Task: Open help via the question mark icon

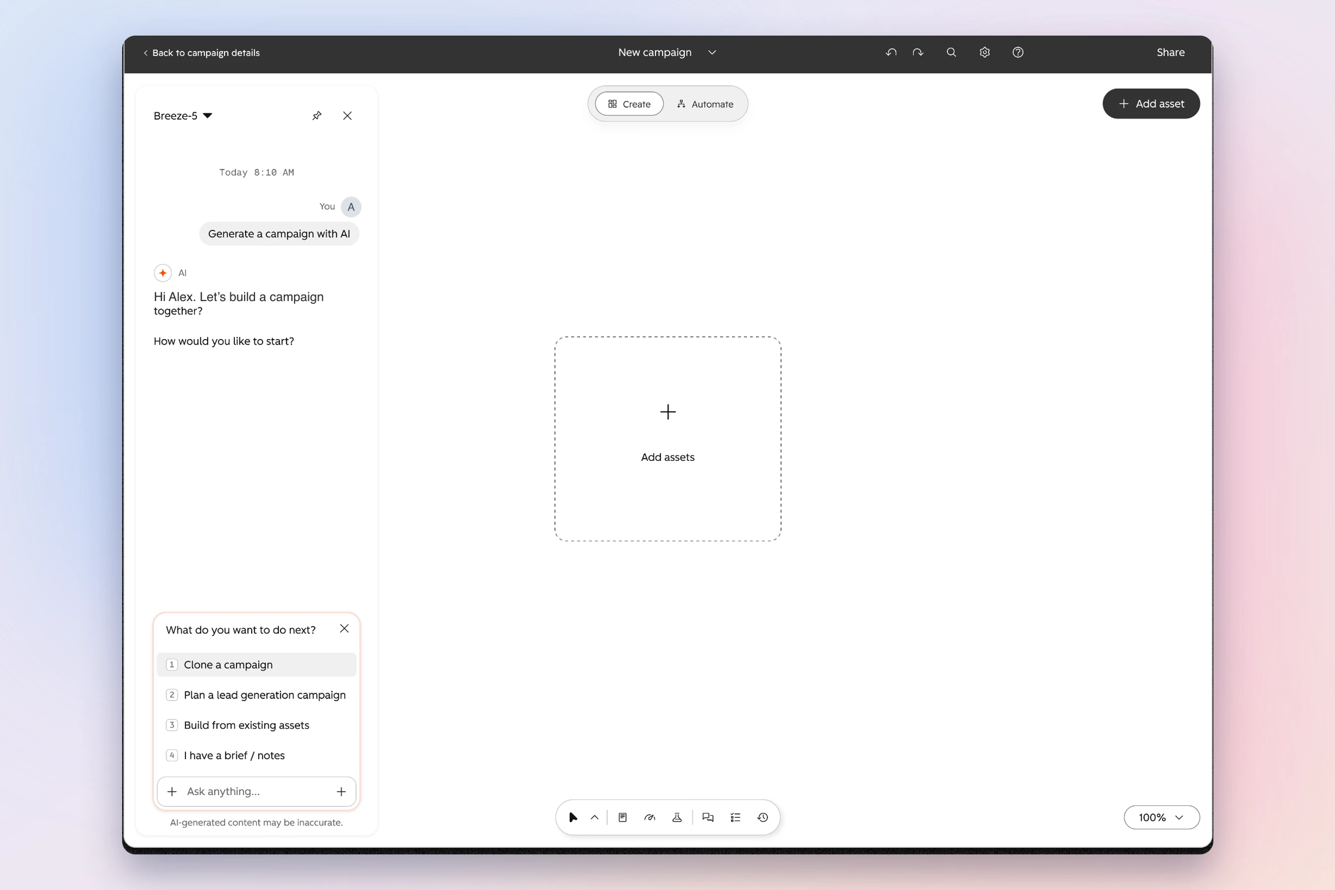Action: tap(1018, 52)
